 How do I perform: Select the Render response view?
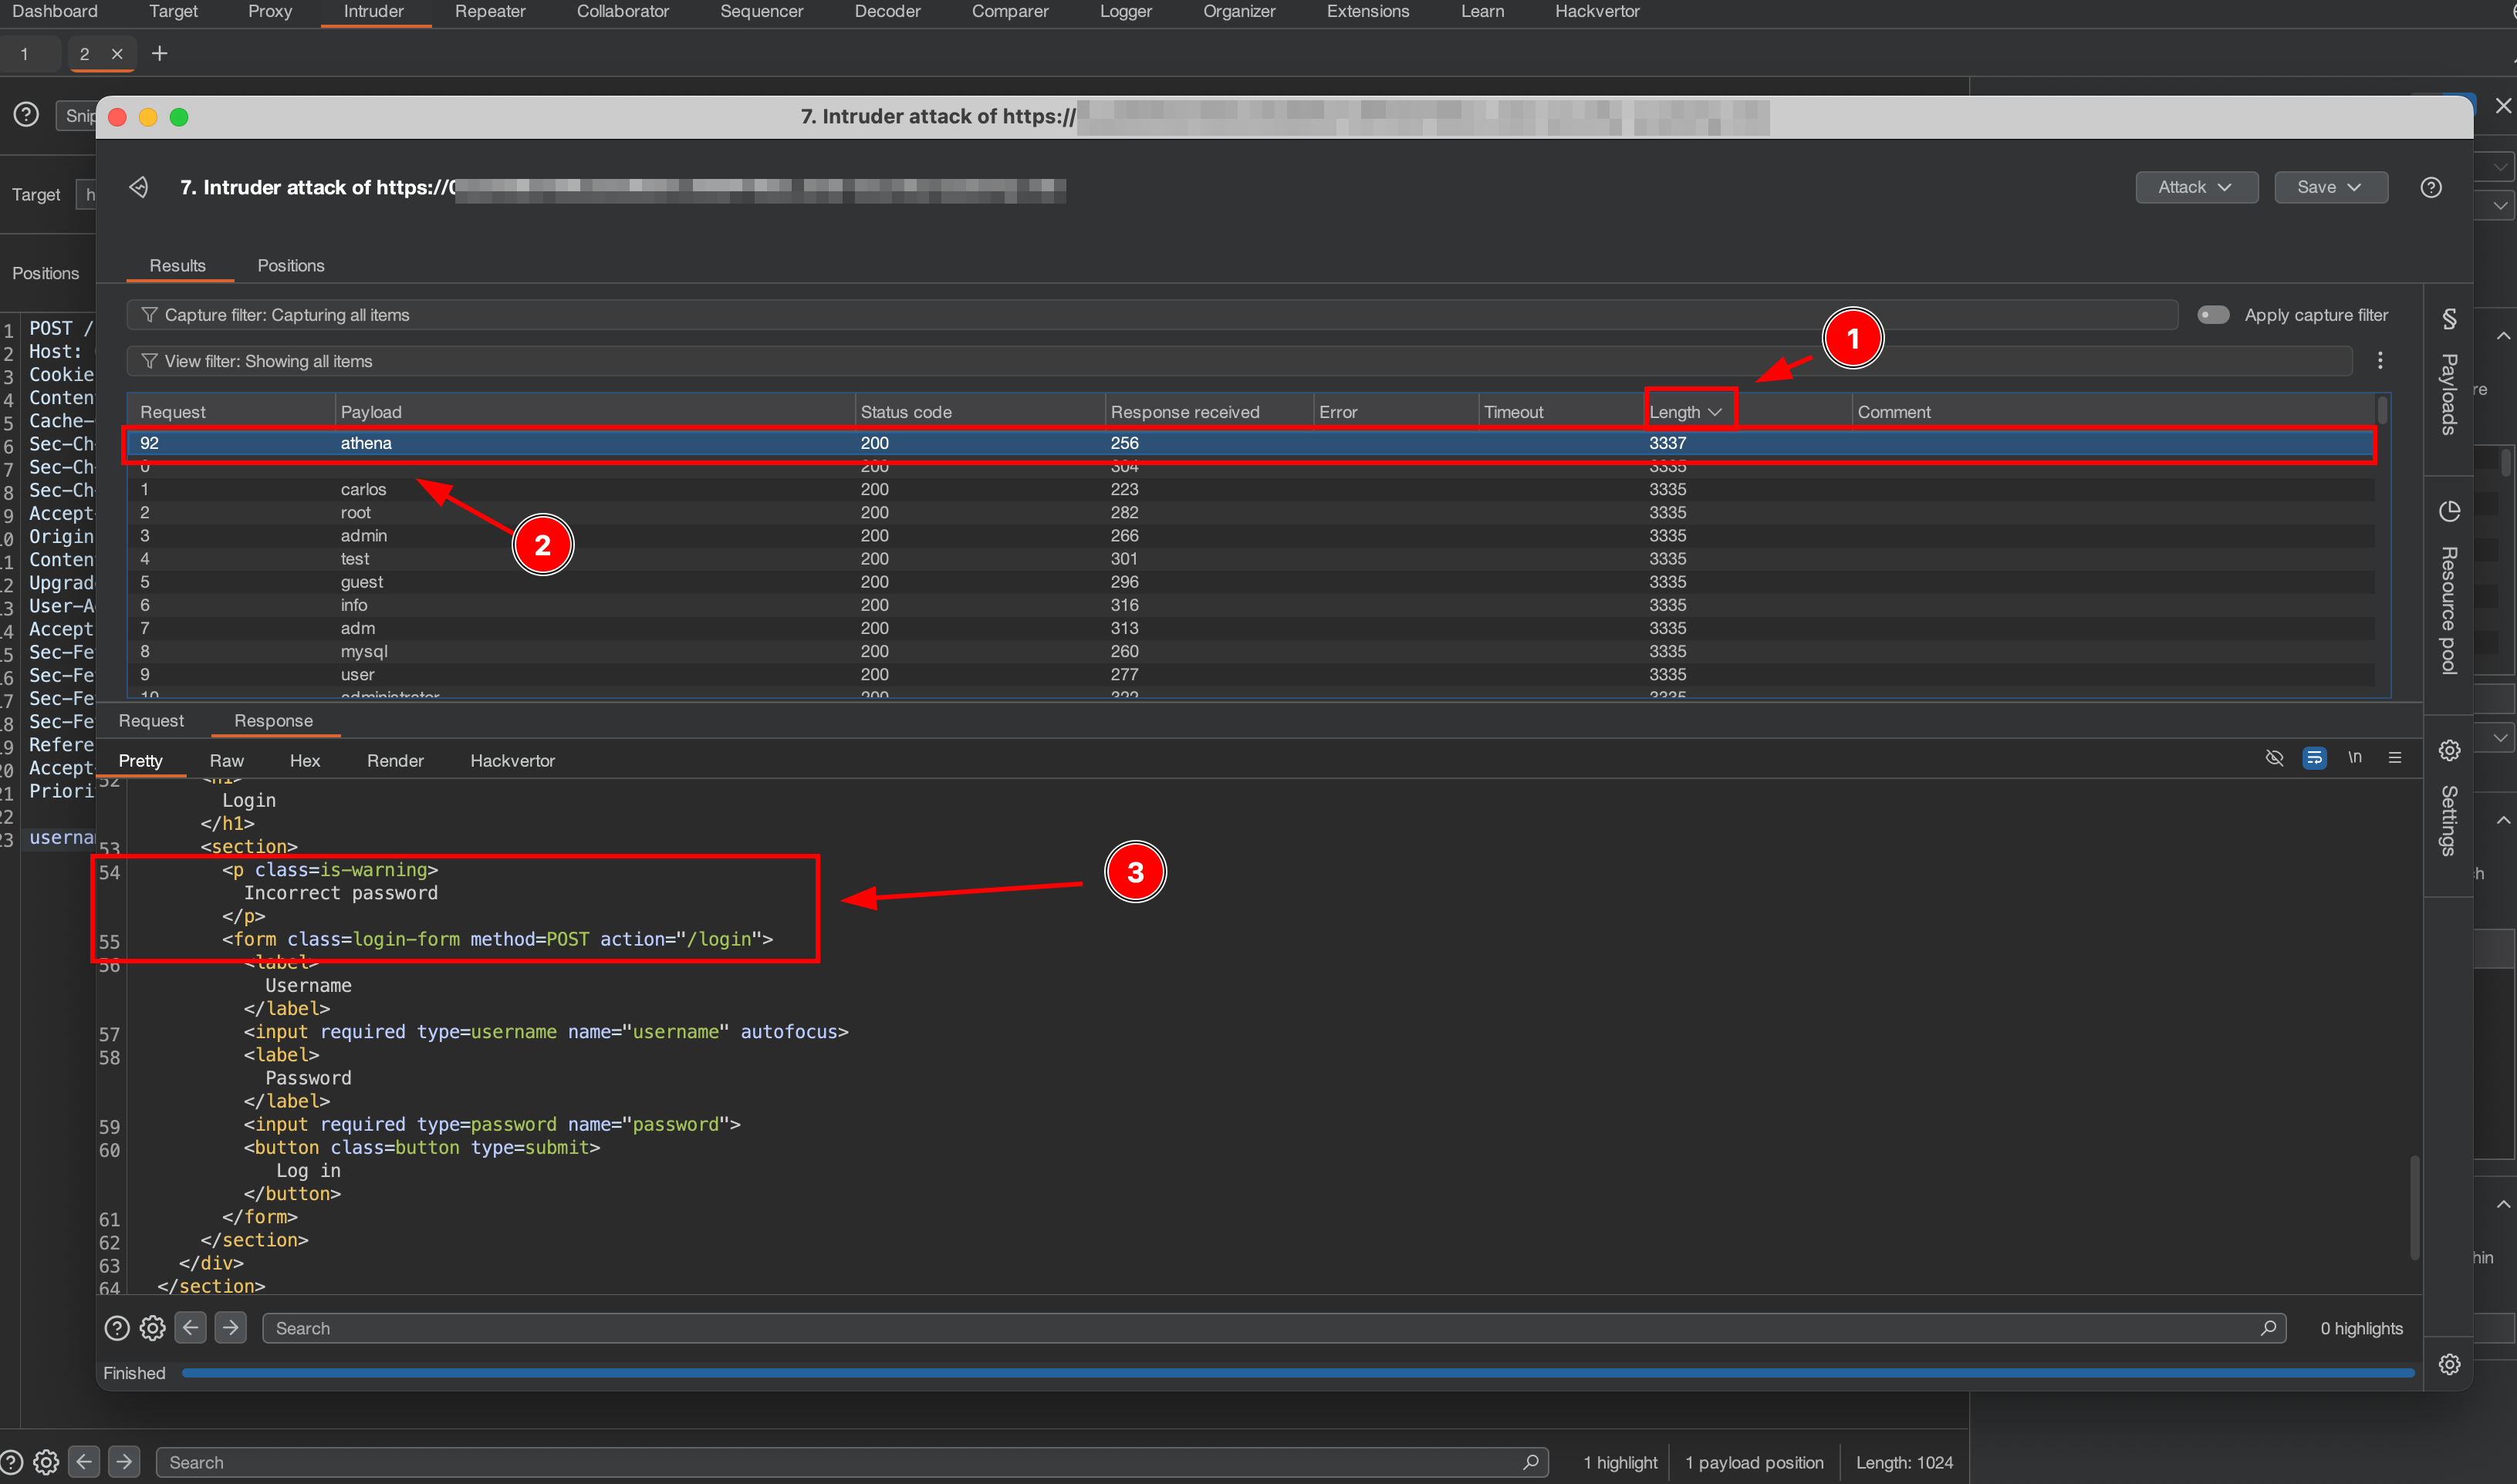tap(395, 760)
